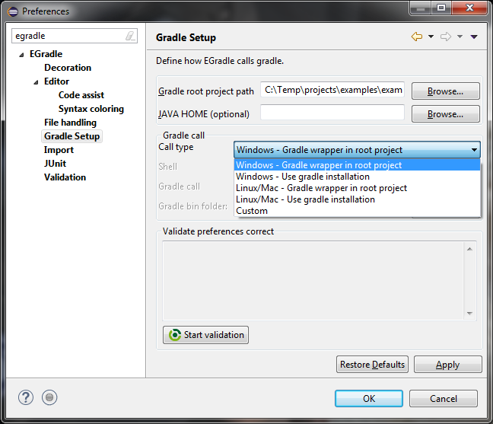Collapse the Editor tree node
This screenshot has height=424, width=493.
click(36, 82)
